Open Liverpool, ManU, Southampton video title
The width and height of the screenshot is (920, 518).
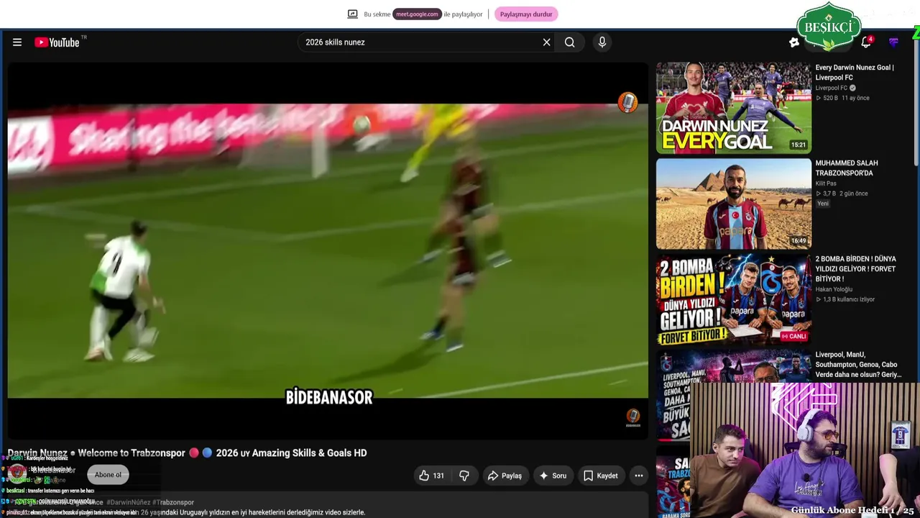click(x=858, y=365)
